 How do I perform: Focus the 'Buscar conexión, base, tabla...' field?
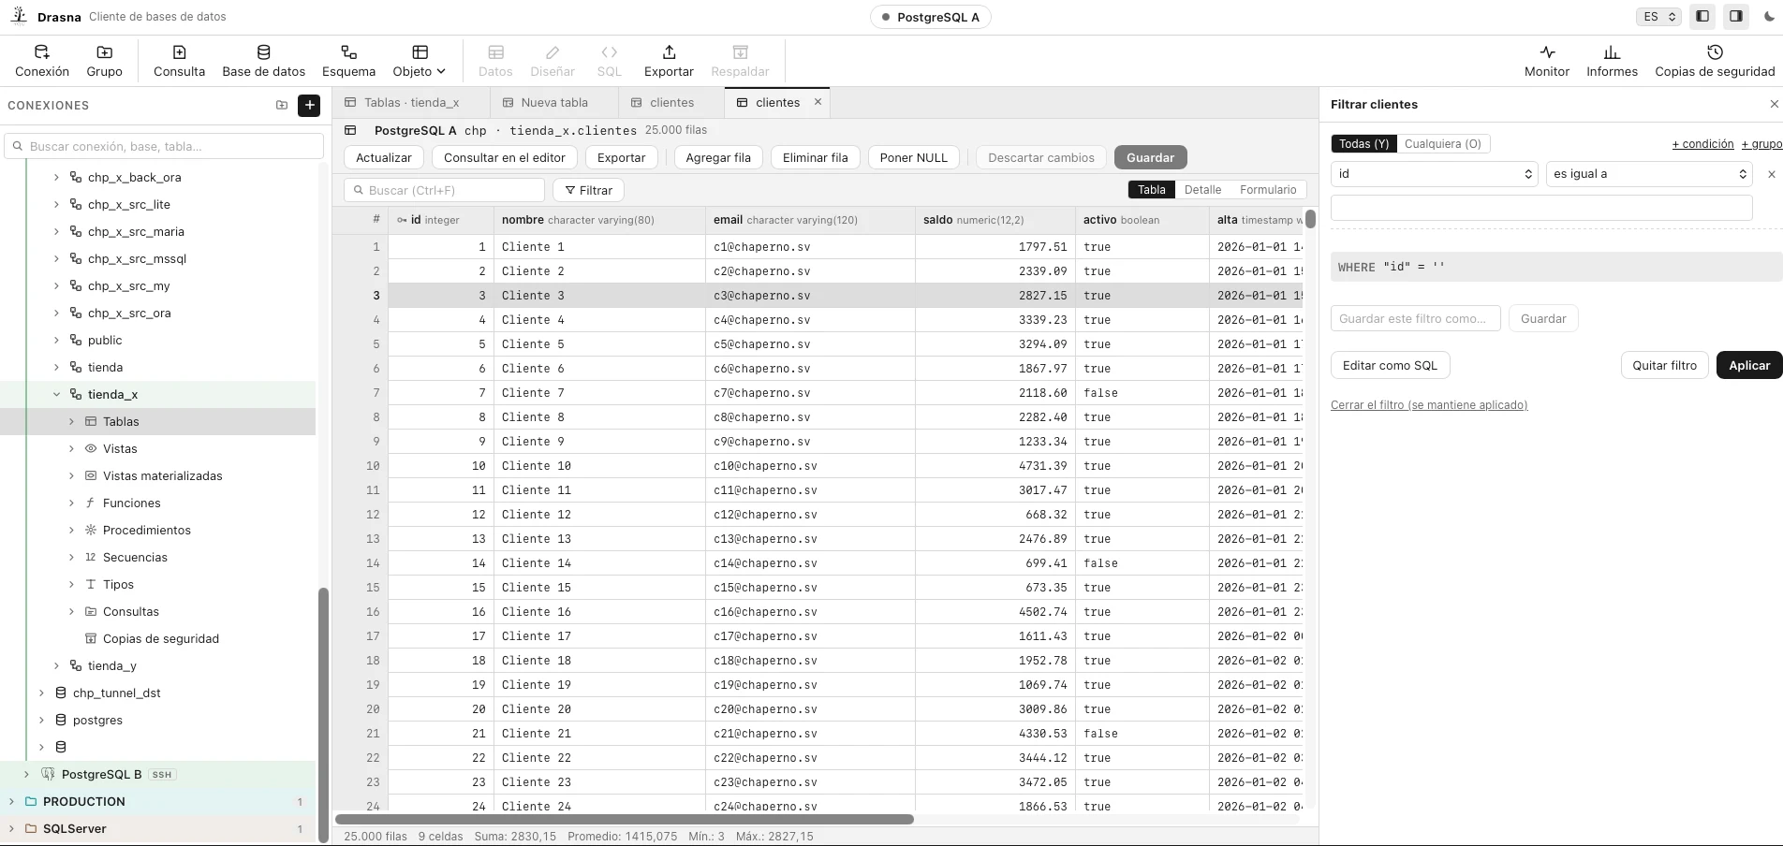click(x=164, y=147)
